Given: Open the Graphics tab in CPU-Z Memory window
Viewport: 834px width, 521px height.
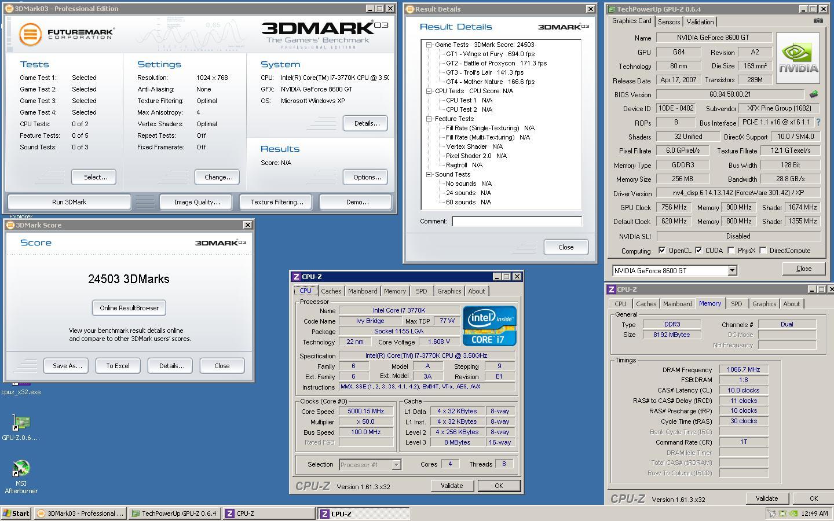Looking at the screenshot, I should coord(764,304).
